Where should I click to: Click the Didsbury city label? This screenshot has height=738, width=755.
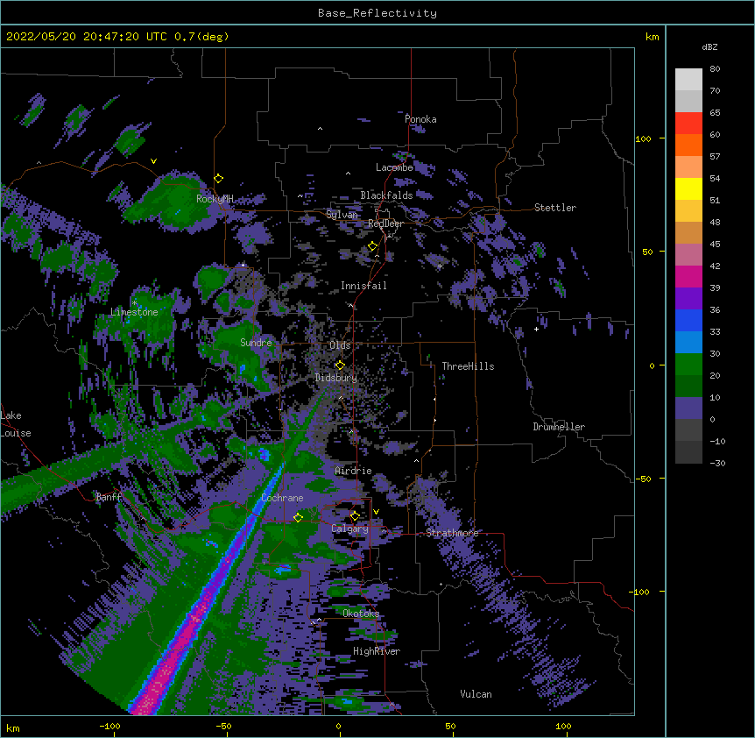pos(336,378)
